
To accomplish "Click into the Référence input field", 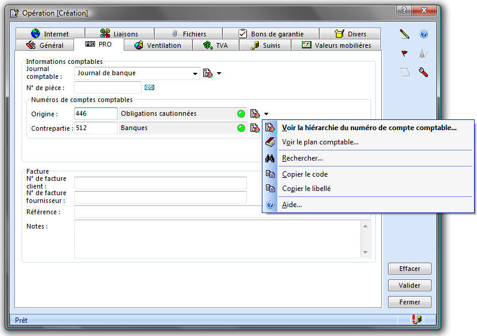I will (161, 212).
